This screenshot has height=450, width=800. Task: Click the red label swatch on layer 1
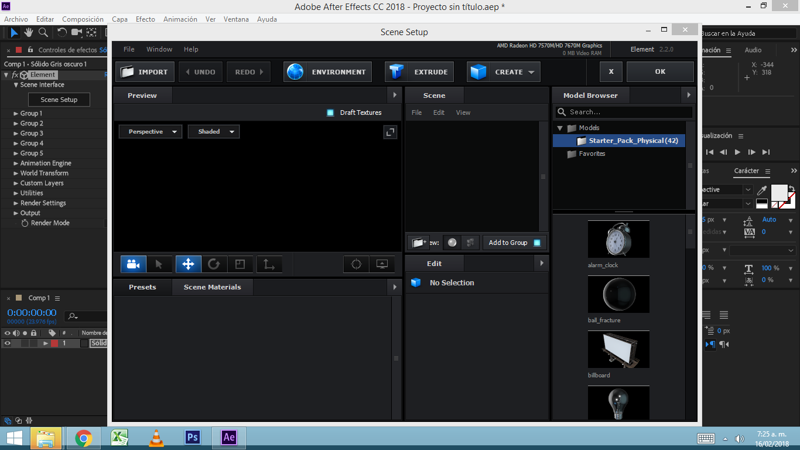click(54, 343)
